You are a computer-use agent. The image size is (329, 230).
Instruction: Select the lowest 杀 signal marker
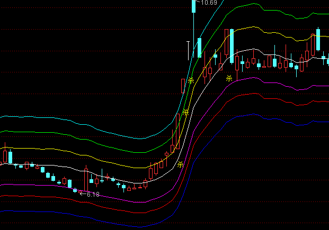(x=180, y=164)
